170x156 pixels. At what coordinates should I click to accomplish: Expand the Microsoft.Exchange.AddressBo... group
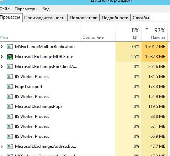click(x=2, y=146)
